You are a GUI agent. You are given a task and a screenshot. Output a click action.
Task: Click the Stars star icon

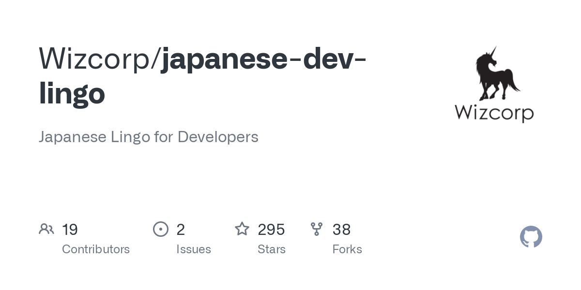(242, 229)
